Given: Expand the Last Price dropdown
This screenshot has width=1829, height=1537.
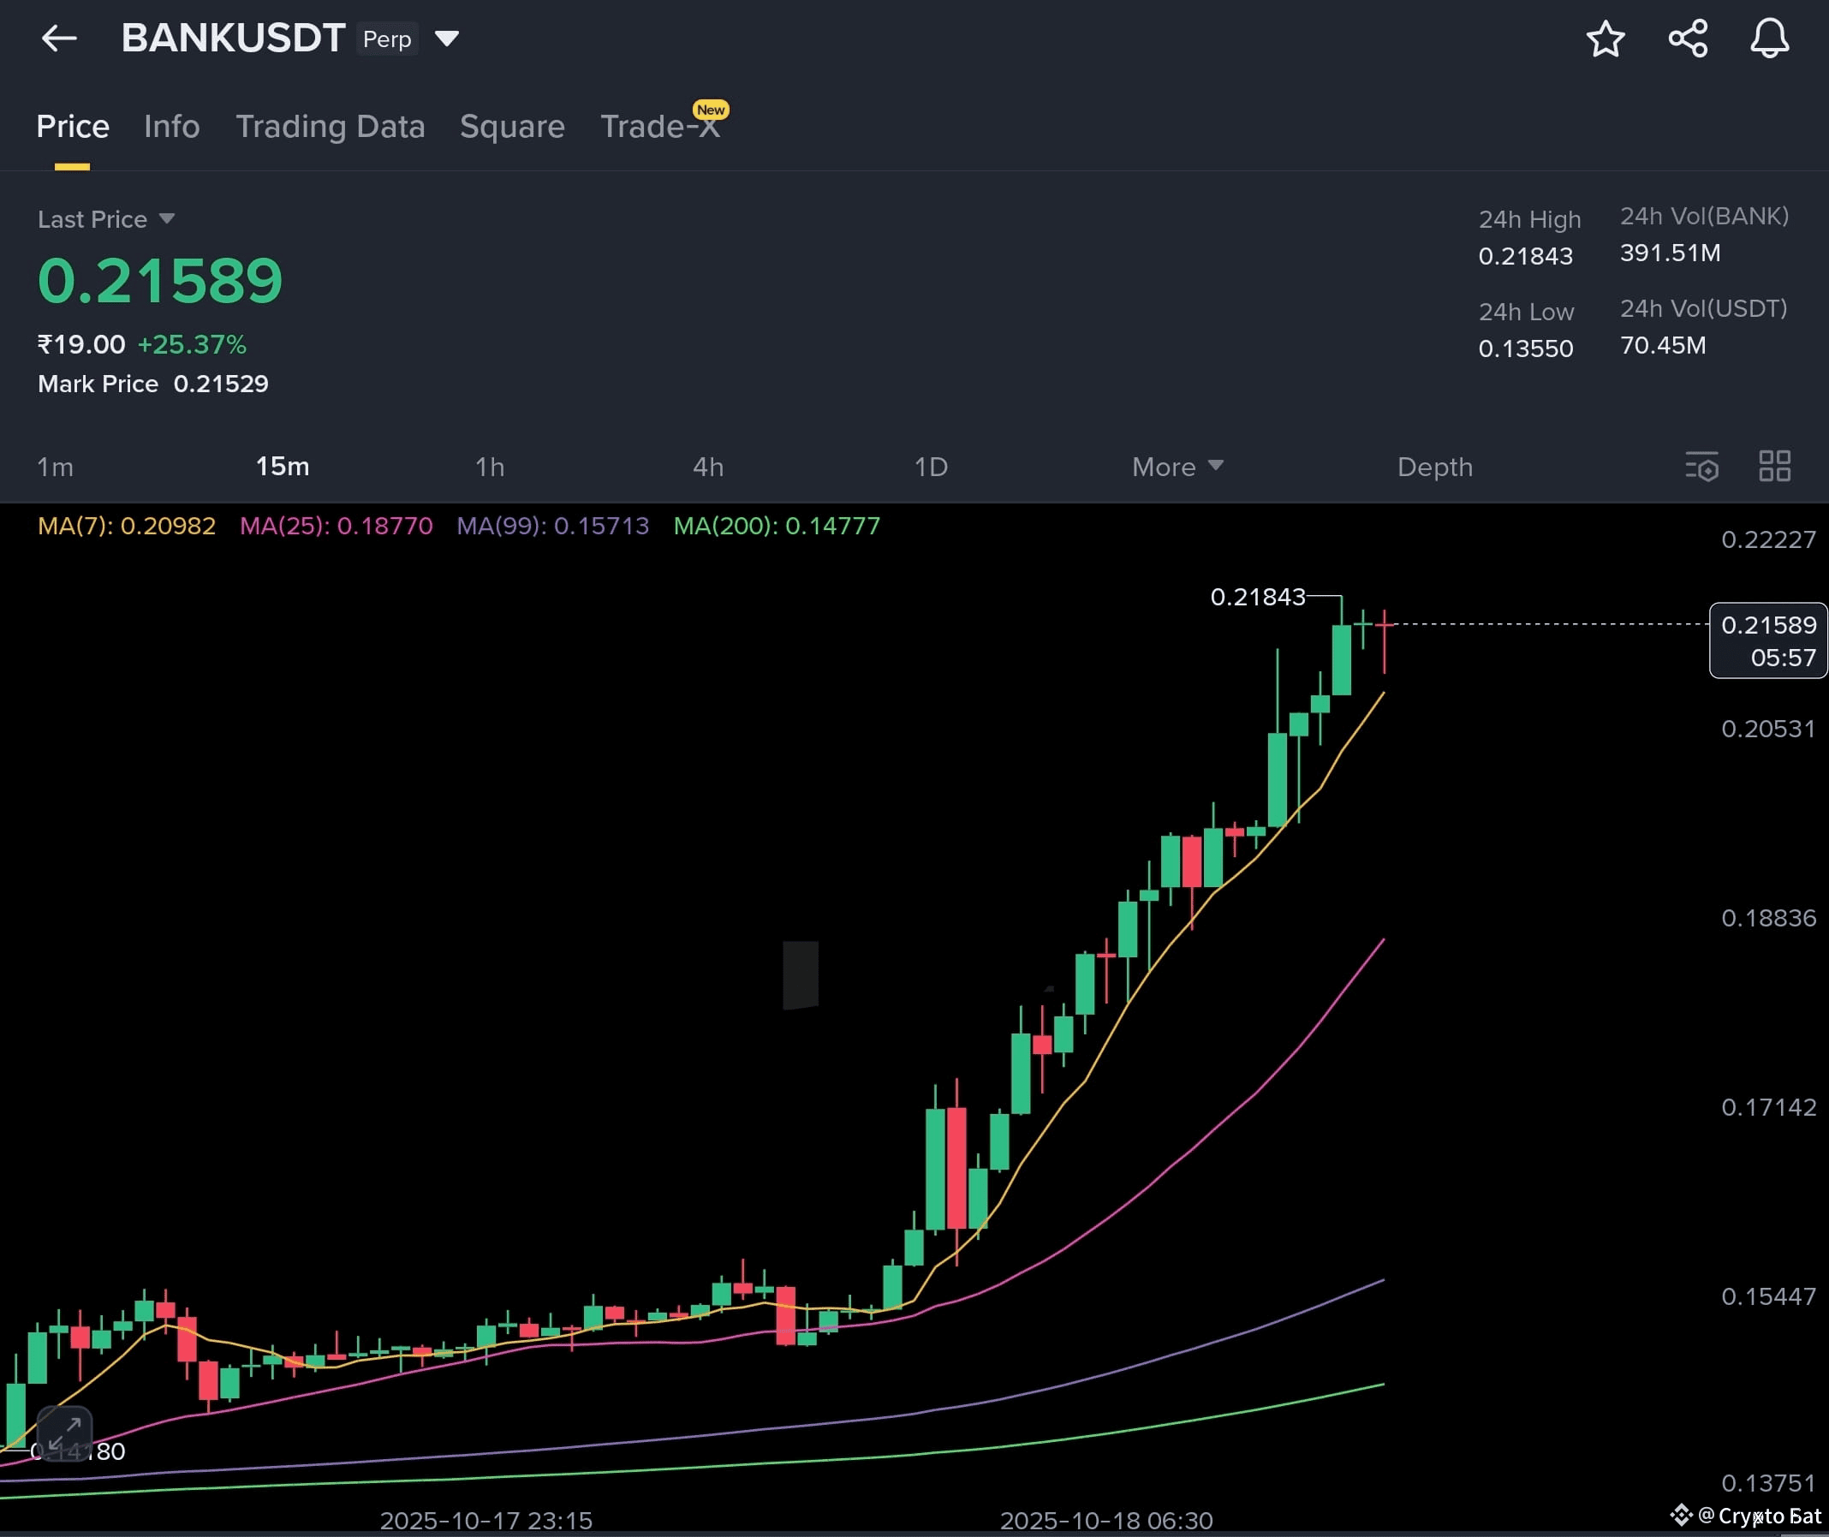Looking at the screenshot, I should point(166,218).
